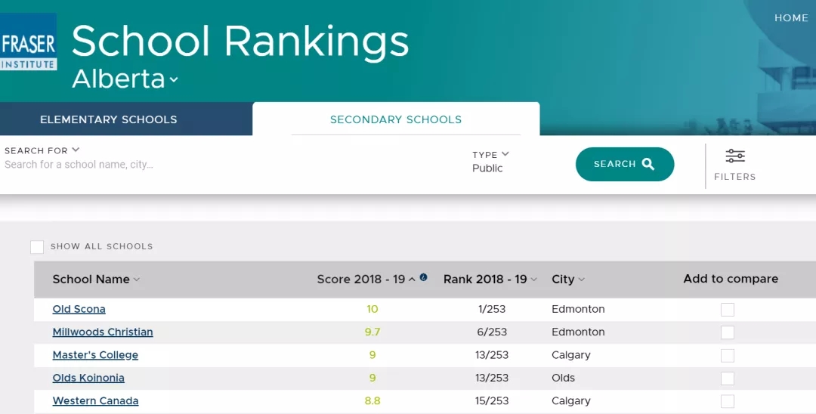Viewport: 816px width, 414px height.
Task: Click the info icon beside Score 2018 - 19
Action: point(423,277)
